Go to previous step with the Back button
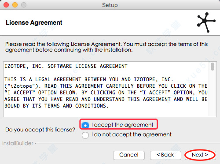Image resolution: width=220 pixels, height=164 pixels. click(x=165, y=155)
